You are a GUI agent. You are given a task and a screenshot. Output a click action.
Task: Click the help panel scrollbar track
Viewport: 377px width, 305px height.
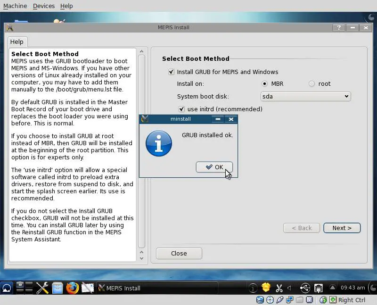(142, 151)
